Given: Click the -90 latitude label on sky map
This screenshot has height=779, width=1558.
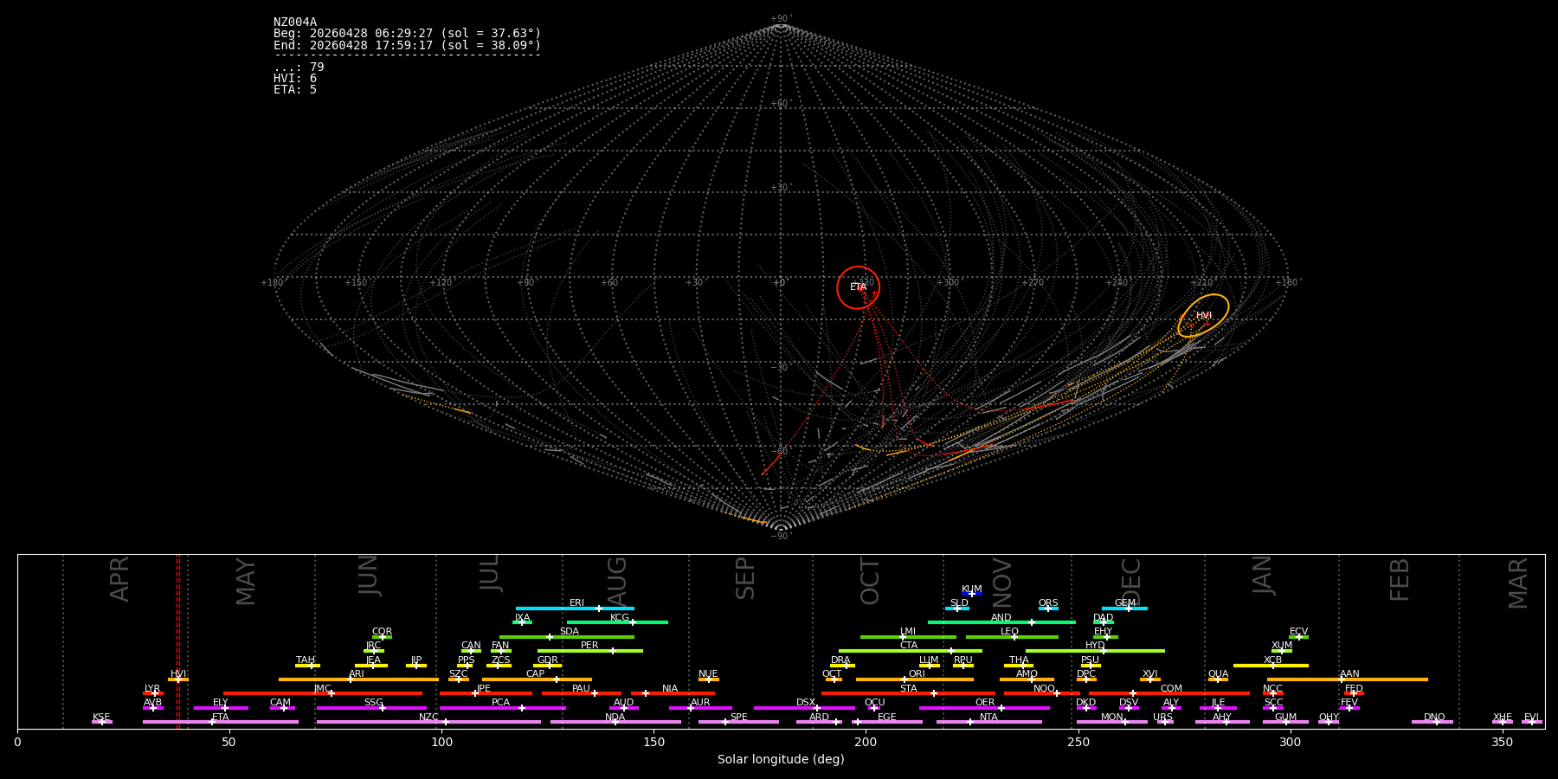Looking at the screenshot, I should point(781,536).
